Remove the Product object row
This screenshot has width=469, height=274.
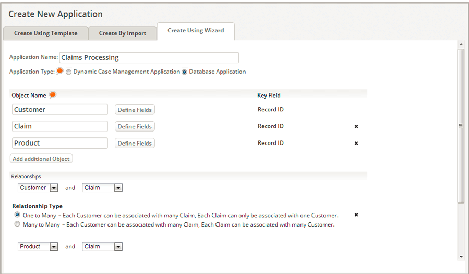pos(356,143)
